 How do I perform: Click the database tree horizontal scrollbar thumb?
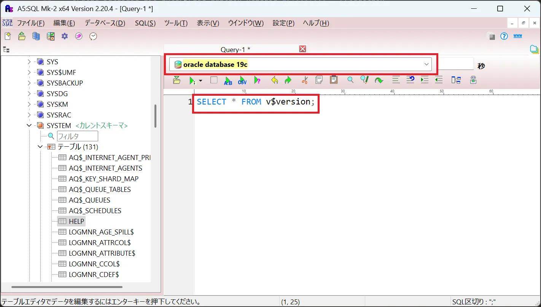67,287
